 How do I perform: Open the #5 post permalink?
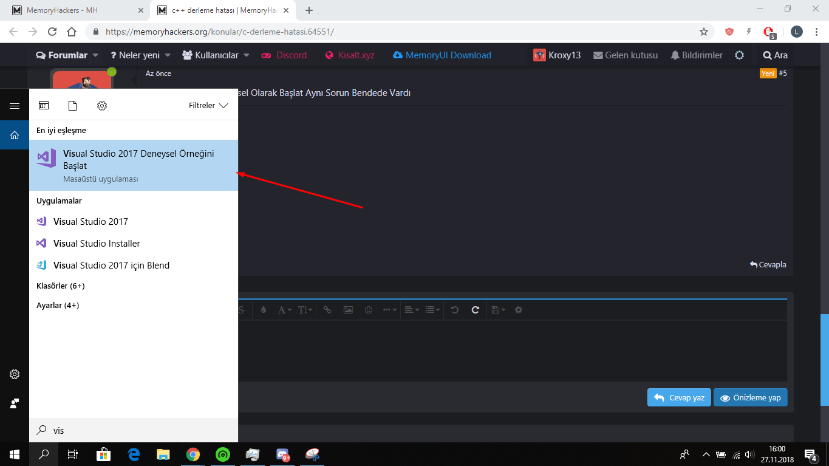783,74
